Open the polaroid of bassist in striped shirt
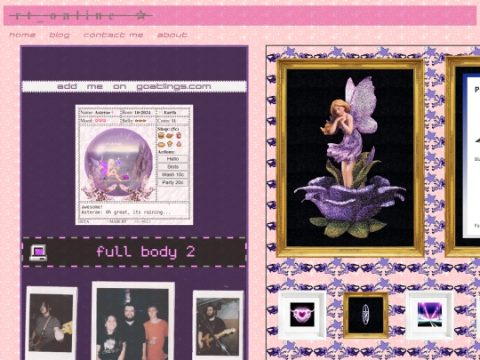The image size is (480, 360). click(52, 324)
